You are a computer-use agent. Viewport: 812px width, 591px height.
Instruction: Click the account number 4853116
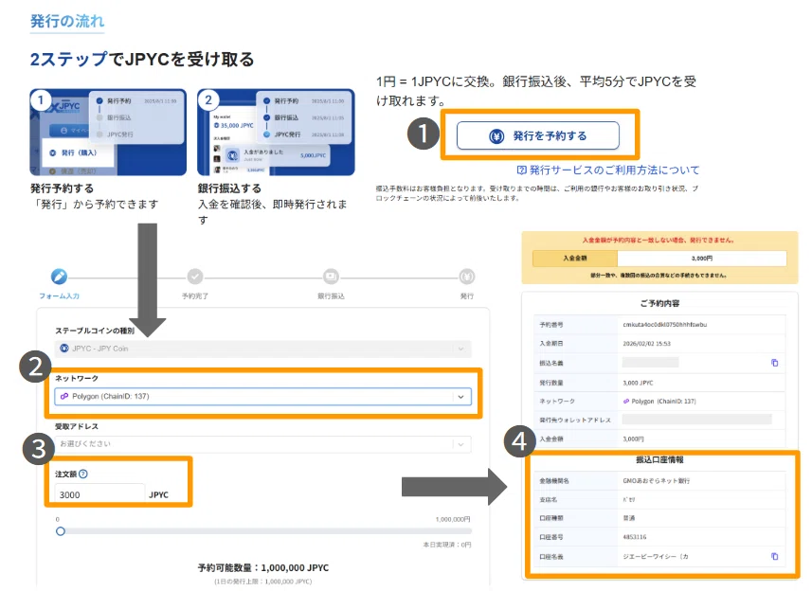[635, 537]
